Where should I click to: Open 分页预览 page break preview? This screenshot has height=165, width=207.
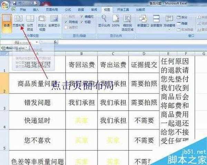click(30, 23)
